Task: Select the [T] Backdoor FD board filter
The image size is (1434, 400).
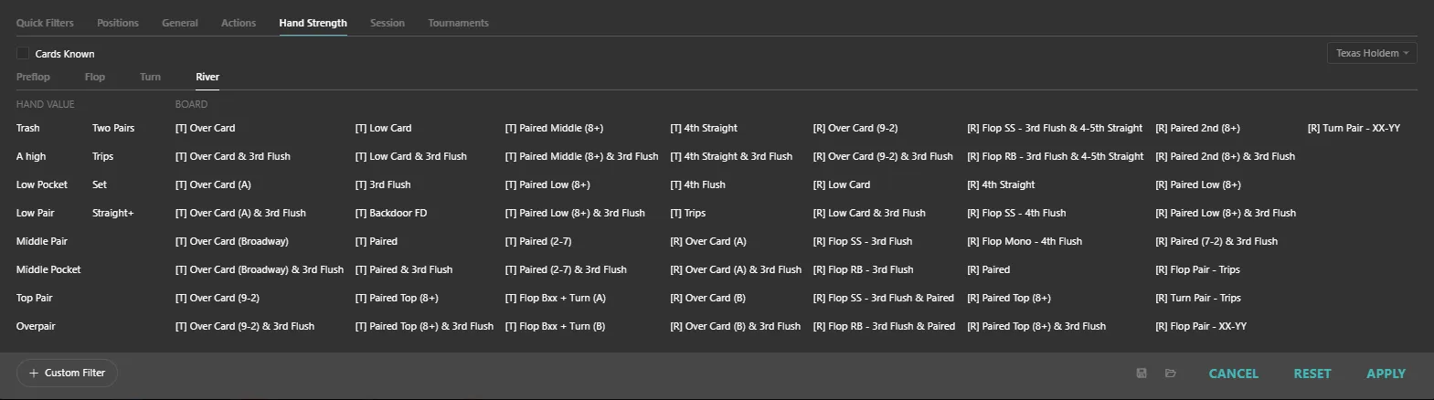Action: (390, 213)
